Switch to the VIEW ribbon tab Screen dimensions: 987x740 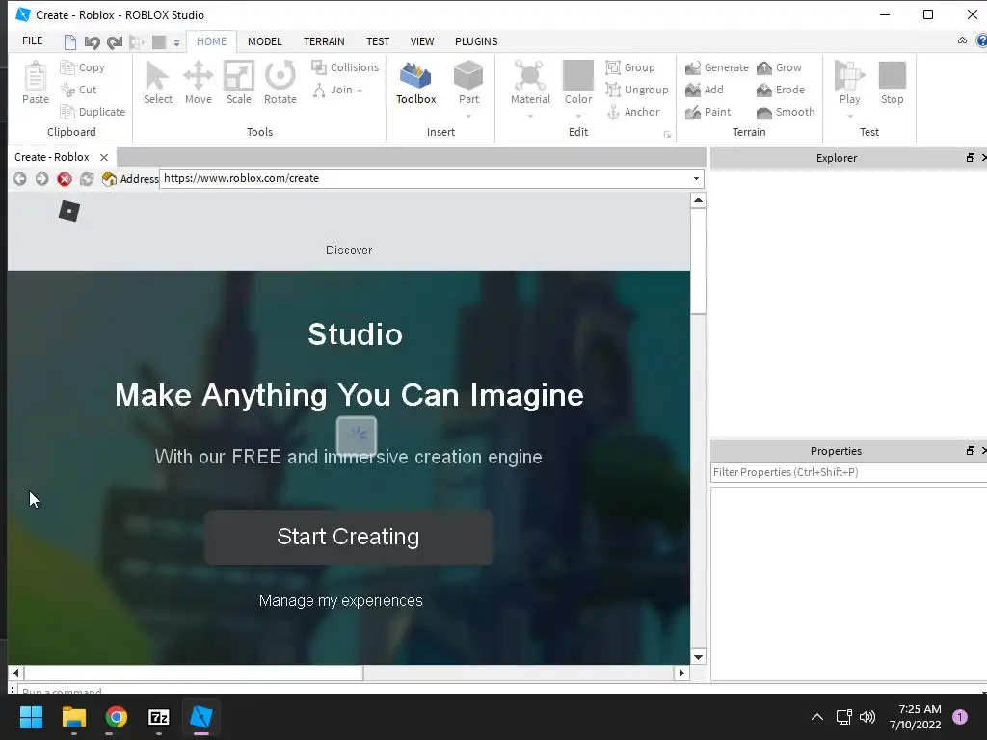[x=422, y=41]
